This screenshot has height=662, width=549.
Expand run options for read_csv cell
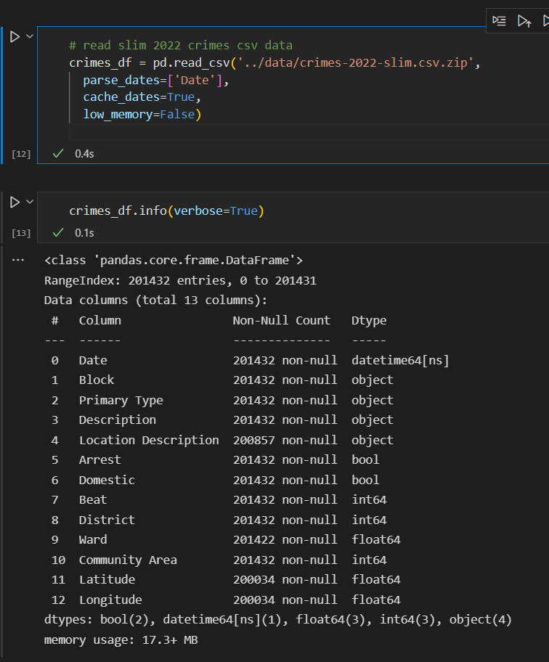30,36
